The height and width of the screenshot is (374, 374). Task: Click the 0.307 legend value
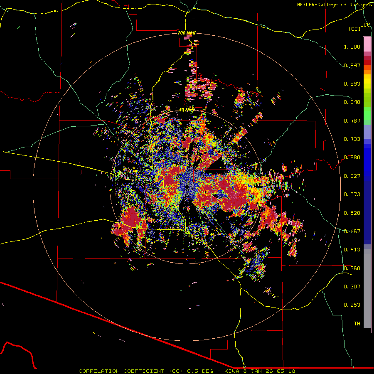pyautogui.click(x=352, y=287)
